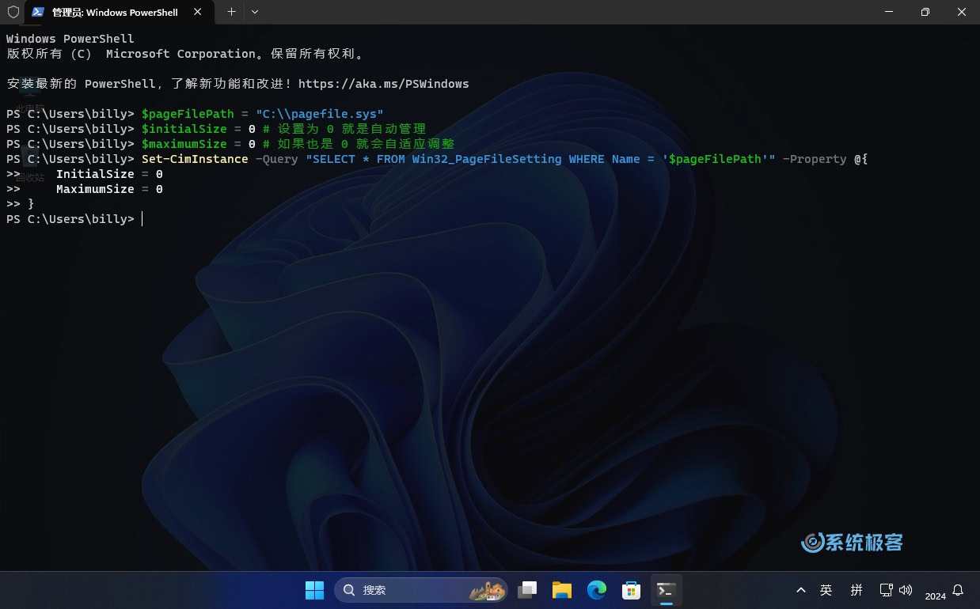The width and height of the screenshot is (980, 609).
Task: Minimize the Windows Terminal window
Action: (888, 12)
